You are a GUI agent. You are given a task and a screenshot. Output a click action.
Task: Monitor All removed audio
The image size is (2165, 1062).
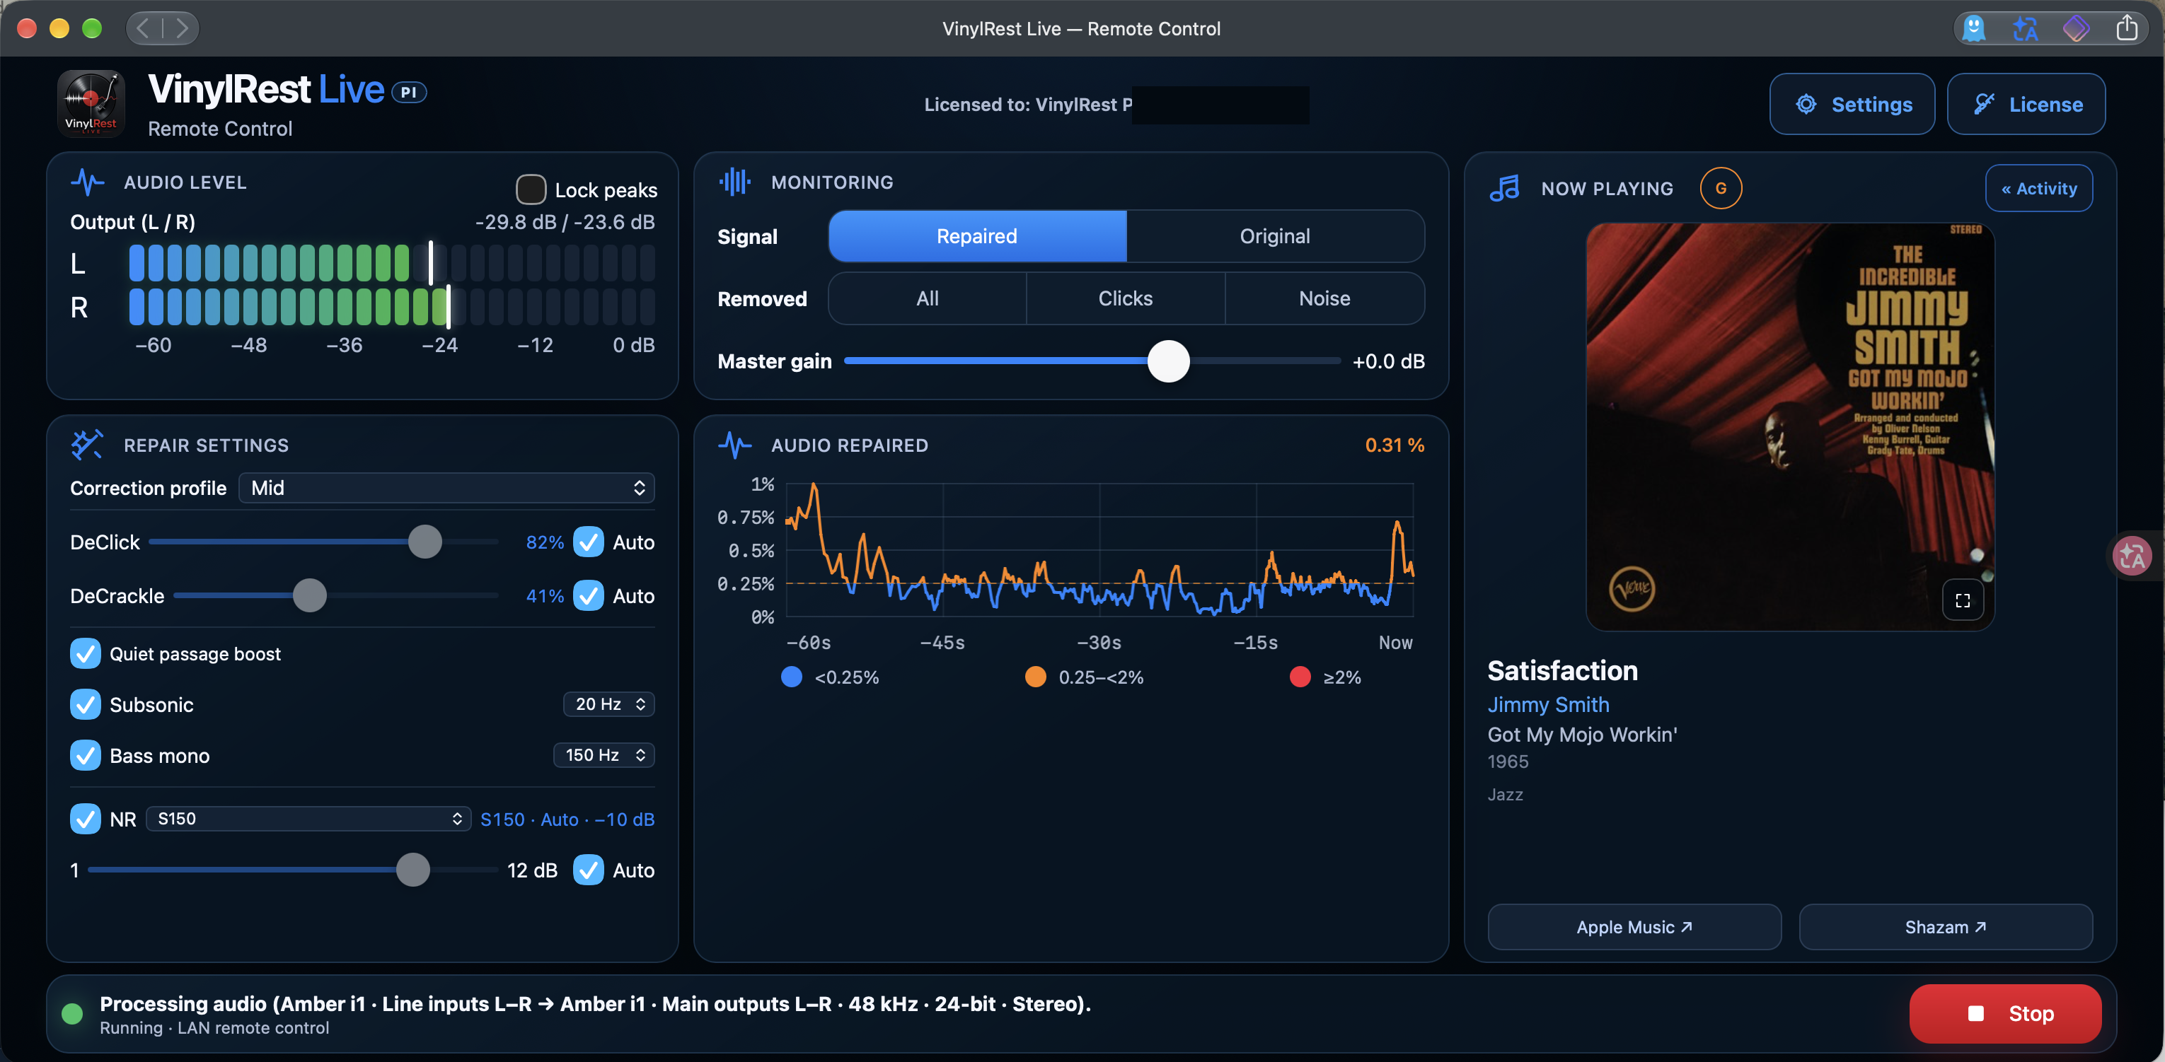click(x=927, y=298)
